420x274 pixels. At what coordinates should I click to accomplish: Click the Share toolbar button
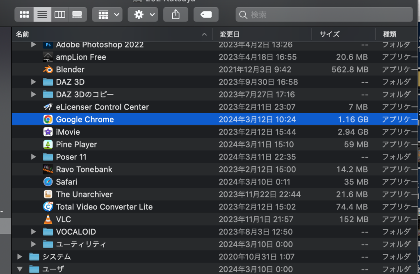tap(176, 15)
